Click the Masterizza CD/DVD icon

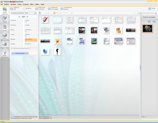37,8
